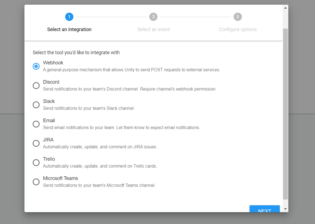Choose the Trello radio option

(36, 162)
